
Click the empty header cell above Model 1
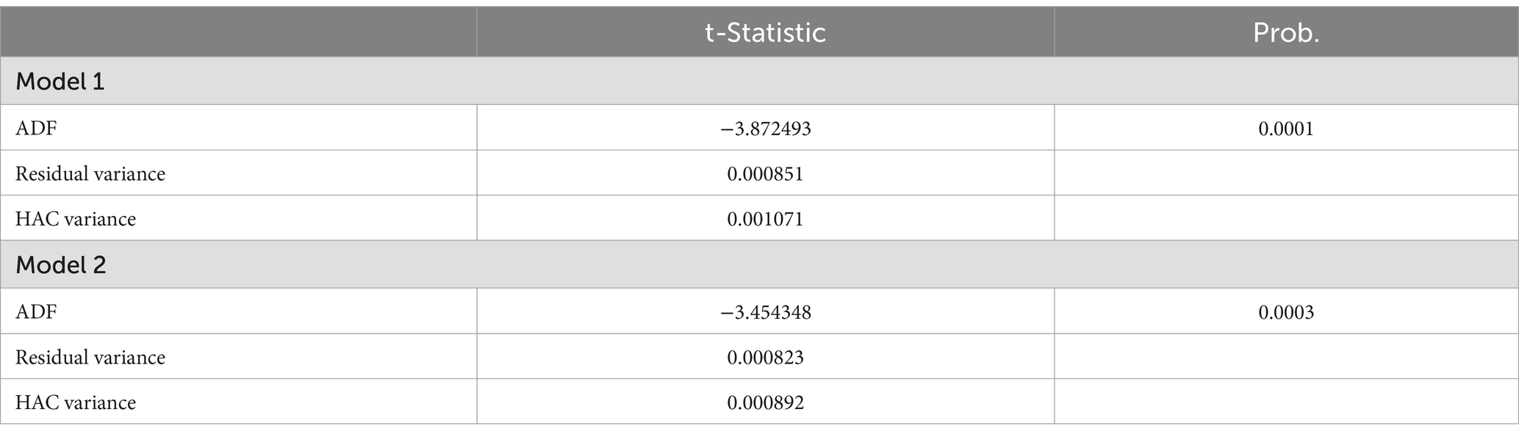pyautogui.click(x=238, y=32)
